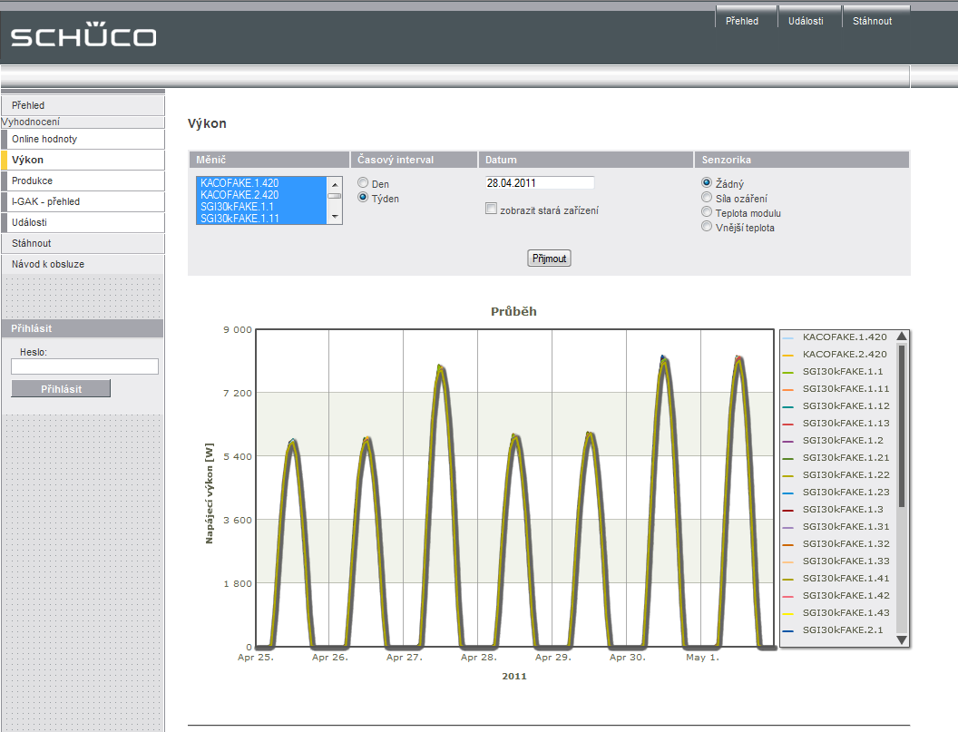
Task: Toggle SGI30kFAKE.1.31 legend entry
Action: coord(836,526)
